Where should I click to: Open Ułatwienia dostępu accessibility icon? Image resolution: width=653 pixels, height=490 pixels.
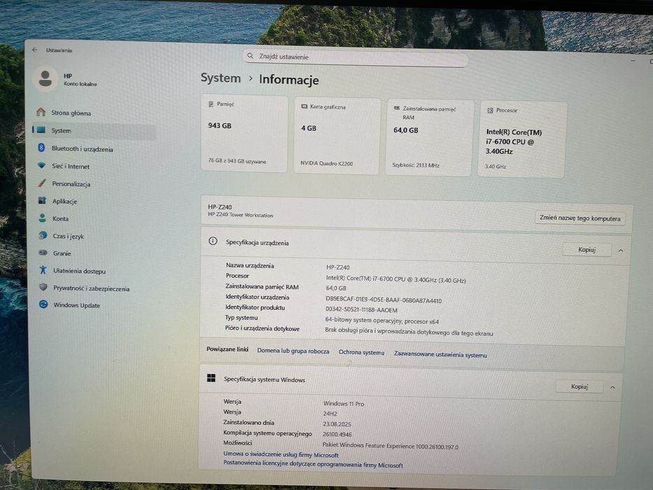coord(43,270)
